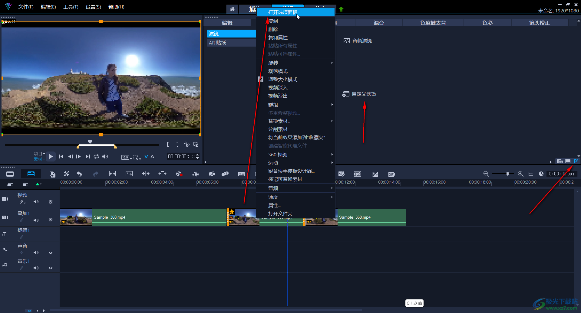
Task: Switch to the 色度键去背 tab
Action: click(x=433, y=23)
